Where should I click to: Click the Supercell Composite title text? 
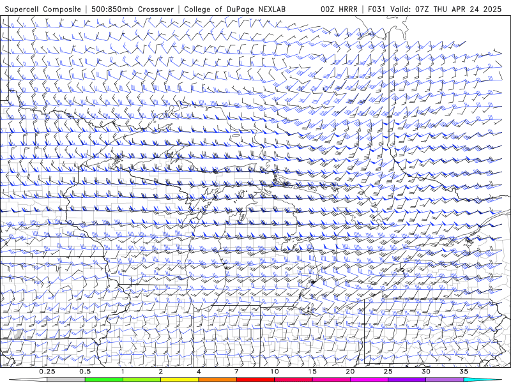tap(43, 10)
